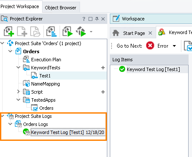Click the help question mark in Project Explorer
192x157 pixels.
84,19
